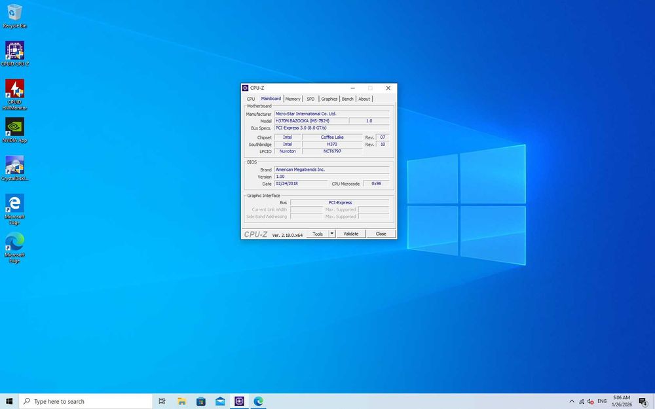Select the legacy blue 'e' Edge desktop icon
Image resolution: width=655 pixels, height=409 pixels.
coord(14,209)
